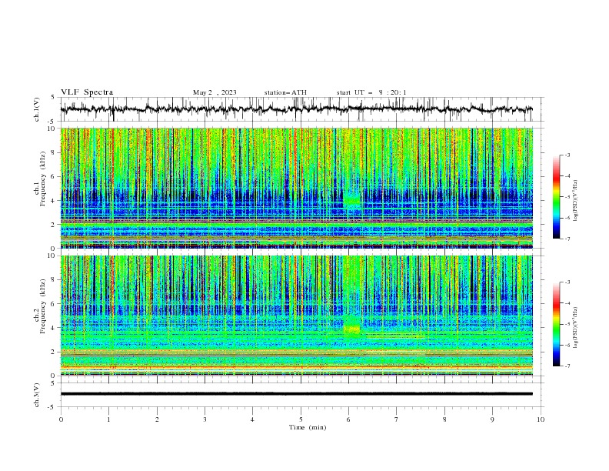Click the red region of ch.1 color bar
609x471 pixels.
pos(557,178)
